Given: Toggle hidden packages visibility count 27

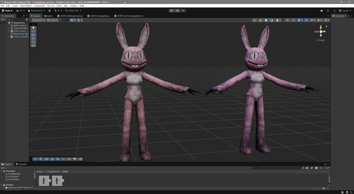Looking at the screenshot, I should pos(327,168).
